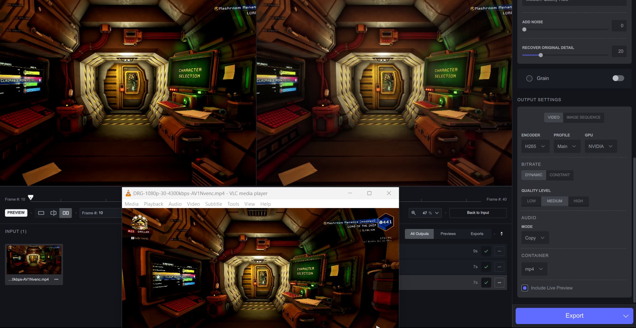Click the VLC cone icon in title bar
Image resolution: width=636 pixels, height=328 pixels.
[x=128, y=193]
